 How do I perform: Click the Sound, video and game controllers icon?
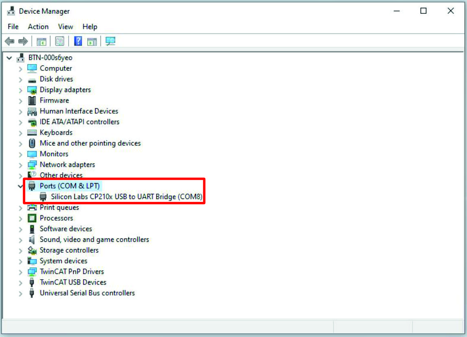click(32, 239)
